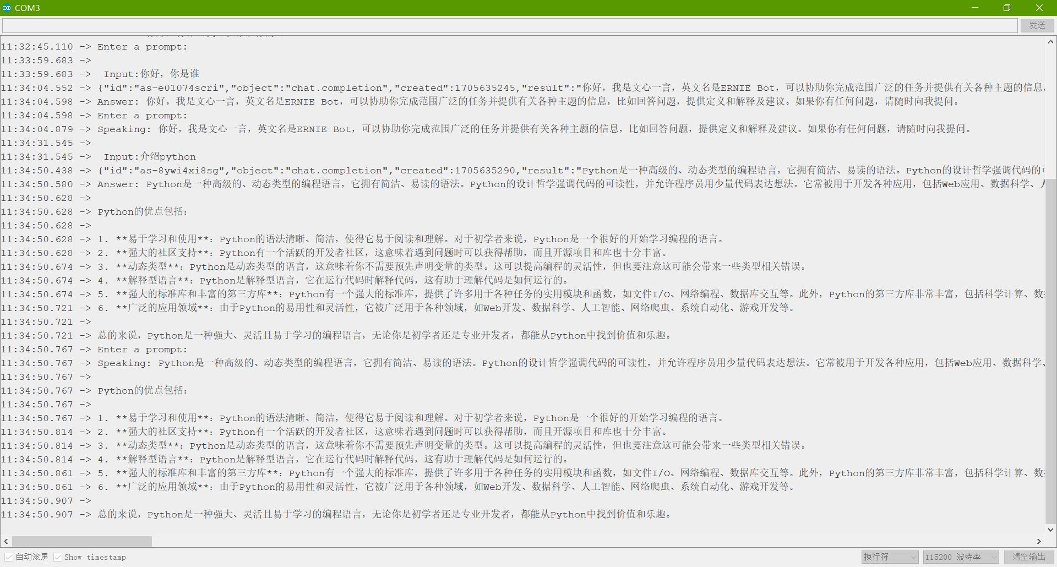Click the 11:34:50.814 '3. **动态类型**' line
1057x567 pixels.
[x=405, y=446]
